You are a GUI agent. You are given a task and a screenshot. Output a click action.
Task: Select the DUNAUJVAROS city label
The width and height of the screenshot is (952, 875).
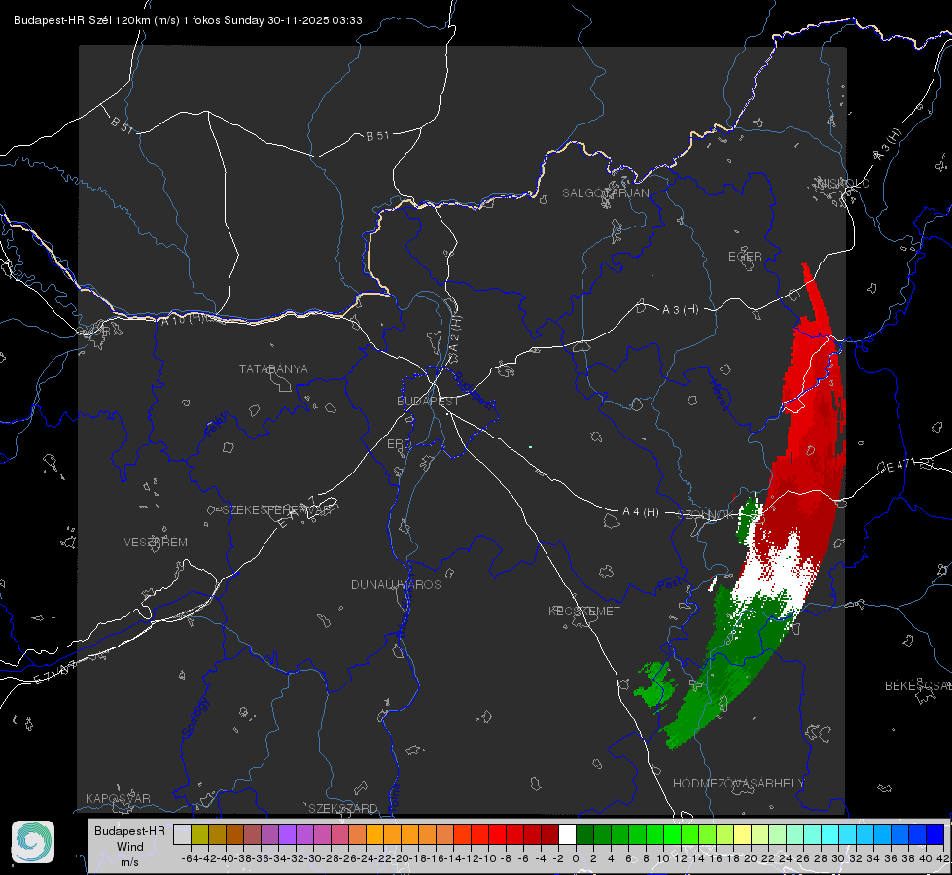396,584
